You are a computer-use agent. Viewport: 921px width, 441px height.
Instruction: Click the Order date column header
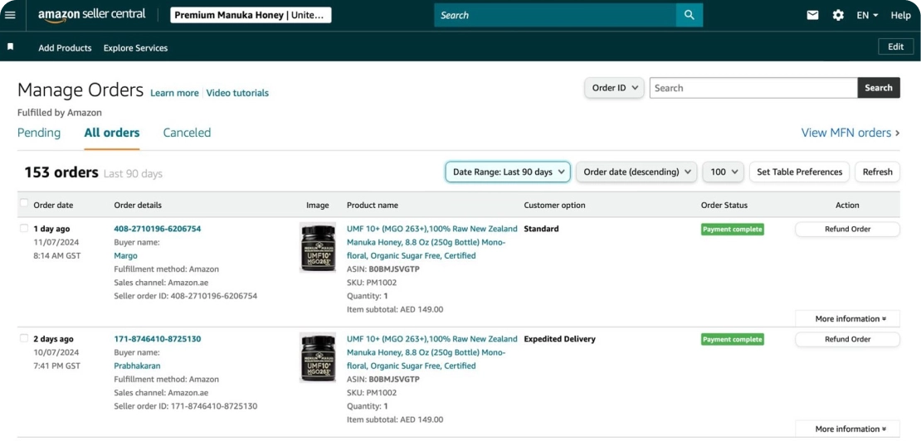pyautogui.click(x=53, y=206)
